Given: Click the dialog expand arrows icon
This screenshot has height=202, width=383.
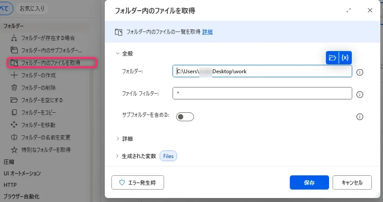Looking at the screenshot, I should 349,10.
